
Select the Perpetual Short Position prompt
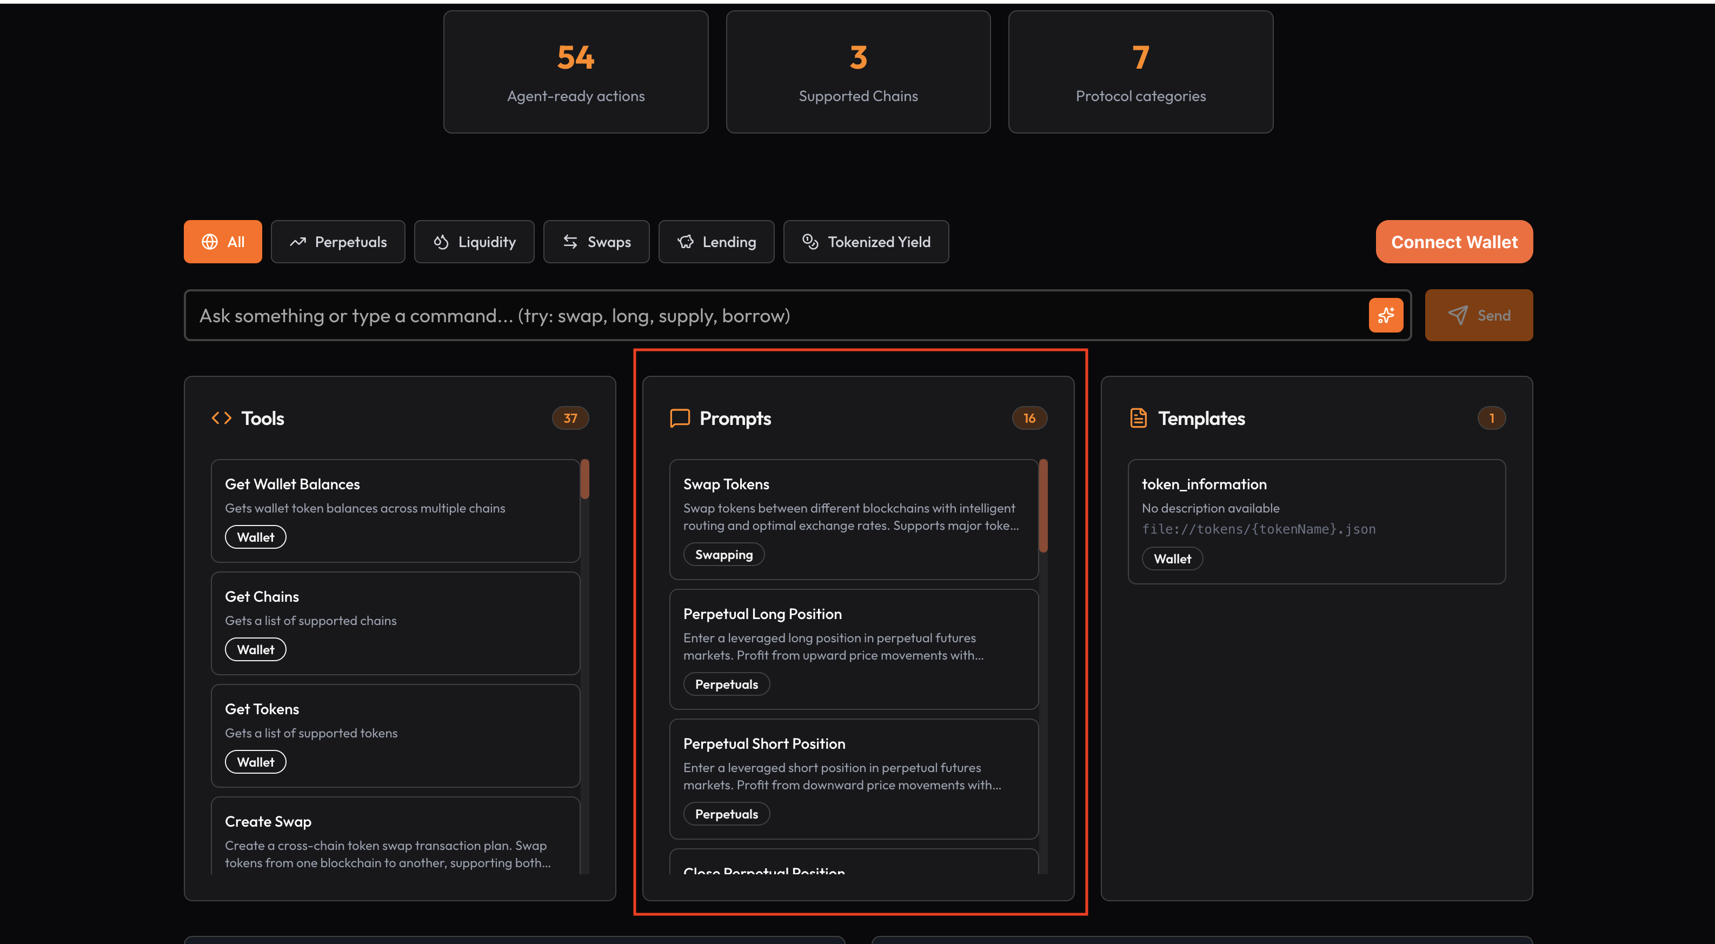[854, 779]
